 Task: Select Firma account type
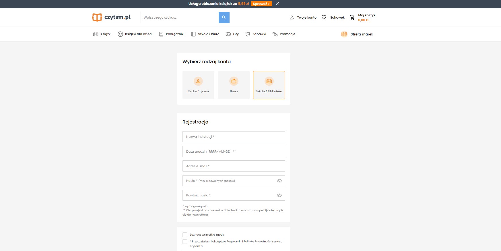click(234, 85)
